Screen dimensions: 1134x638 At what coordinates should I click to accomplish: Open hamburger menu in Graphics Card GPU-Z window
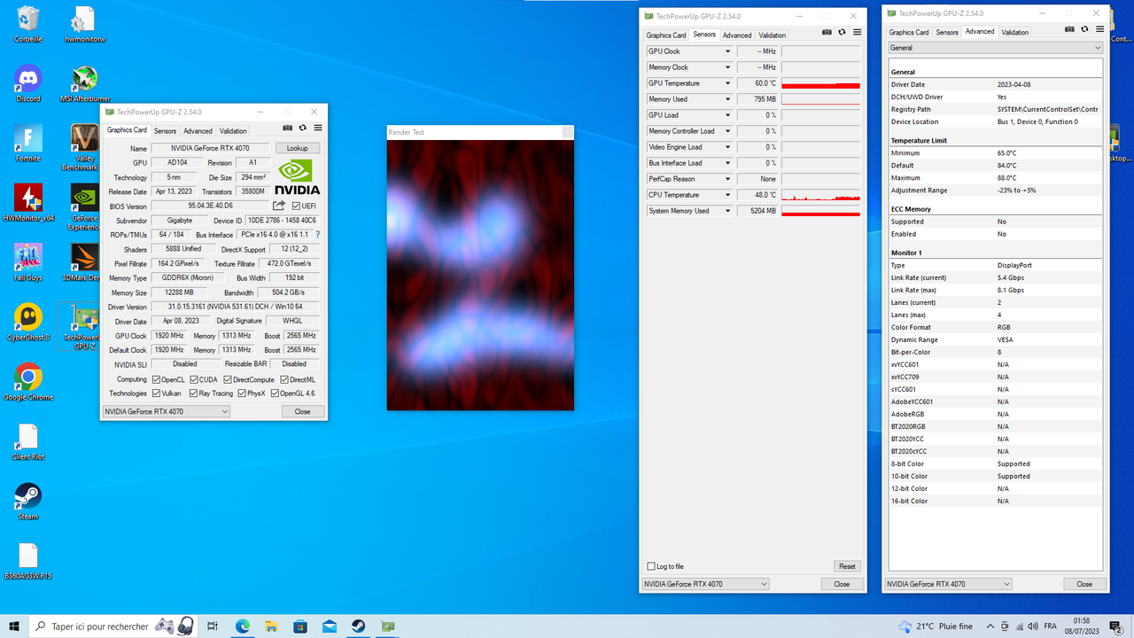[318, 128]
